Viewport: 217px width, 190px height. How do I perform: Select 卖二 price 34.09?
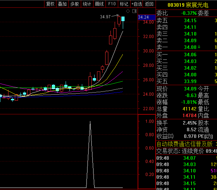190,40
